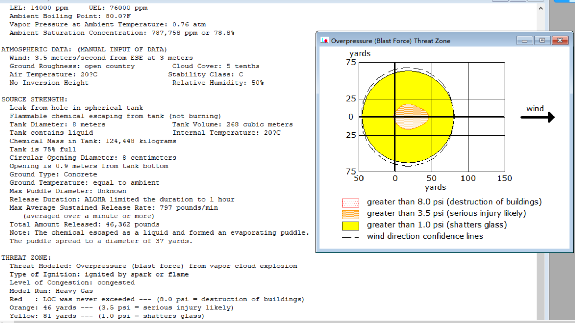
Task: Click the 'yards' label above the vertical axis
Action: click(360, 53)
